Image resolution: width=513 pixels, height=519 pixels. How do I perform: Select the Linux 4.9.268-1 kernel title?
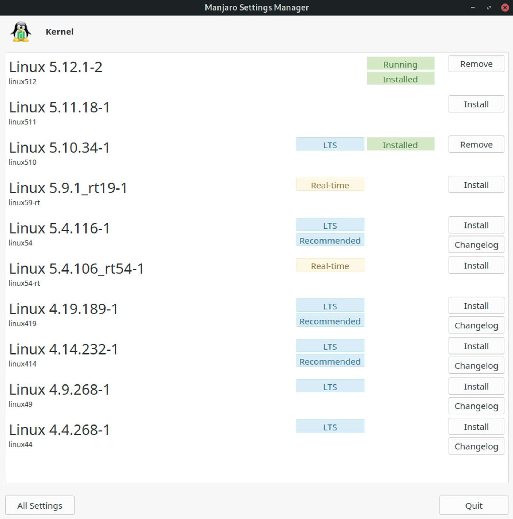click(59, 390)
